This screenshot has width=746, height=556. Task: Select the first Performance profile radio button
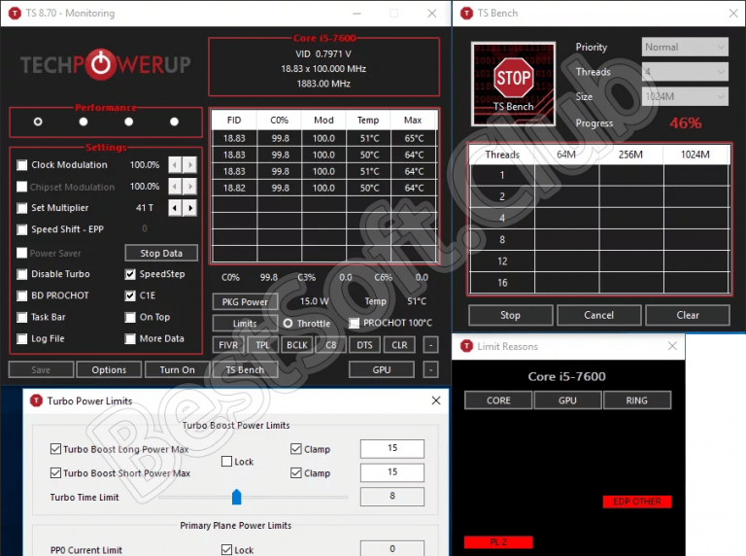38,122
